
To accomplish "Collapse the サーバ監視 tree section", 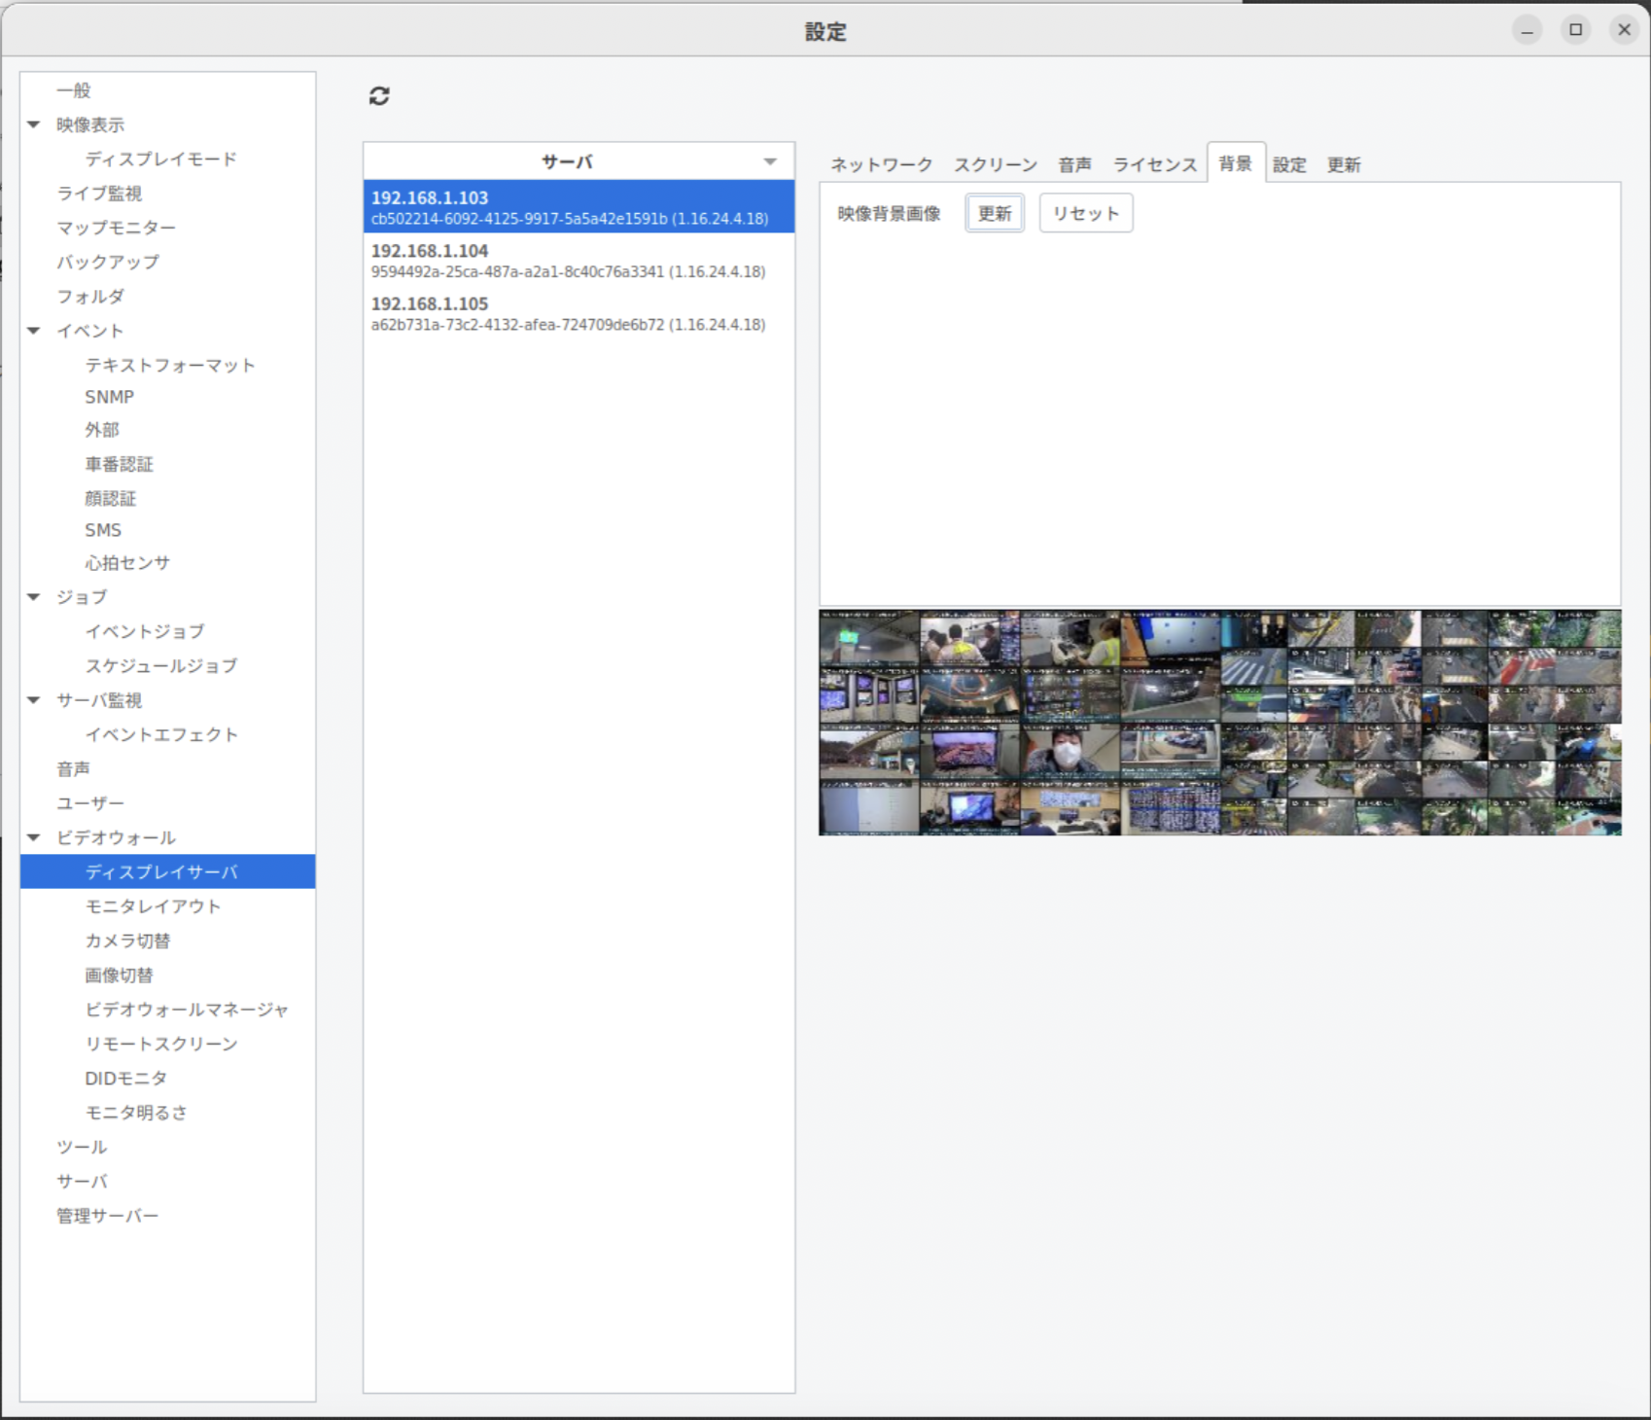I will tap(34, 700).
